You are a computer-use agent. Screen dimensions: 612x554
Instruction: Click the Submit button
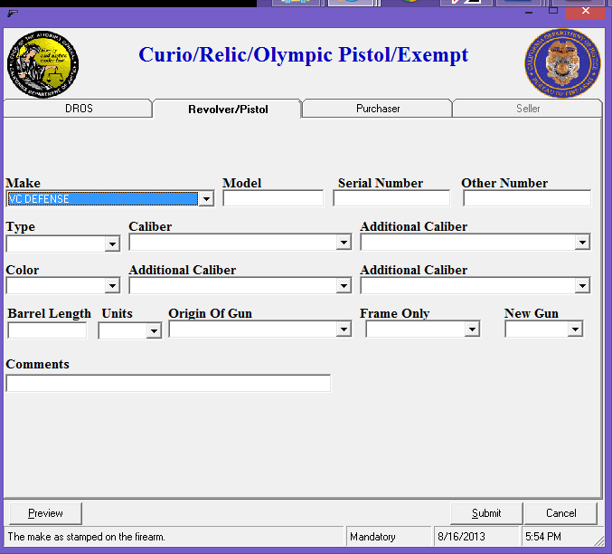pos(485,513)
